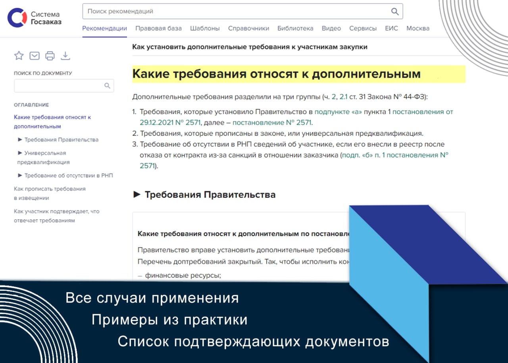Open contents item Какие требования относят к дополнительным
The image size is (508, 363).
click(52, 122)
